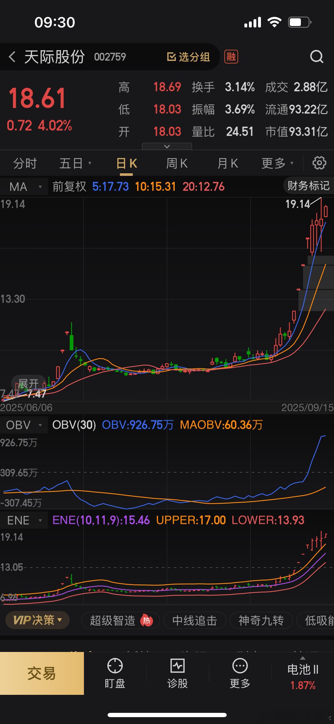Viewport: 334px width, 724px height.
Task: Switch to 分时 tab
Action: pos(25,163)
